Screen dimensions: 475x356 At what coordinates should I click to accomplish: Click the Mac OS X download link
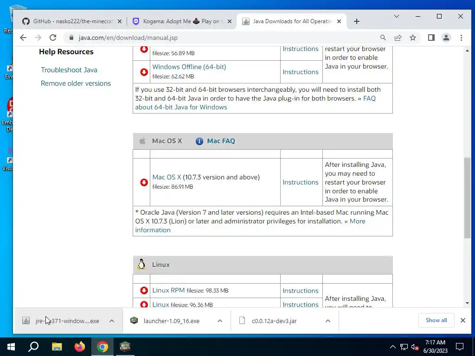click(167, 177)
